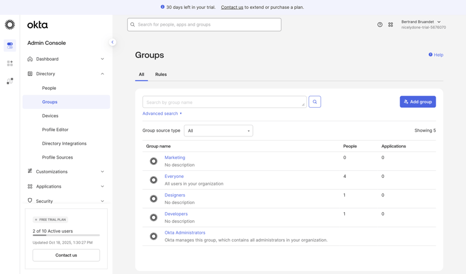Viewport: 466px width, 274px height.
Task: Open the Marketing group link
Action: click(x=175, y=157)
